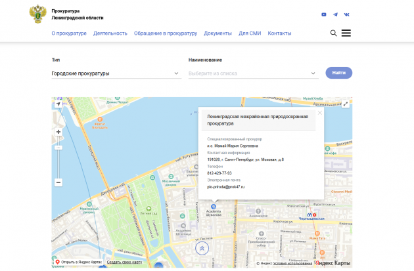Zoom out the map with minus button
The image size is (414, 271).
tap(58, 182)
